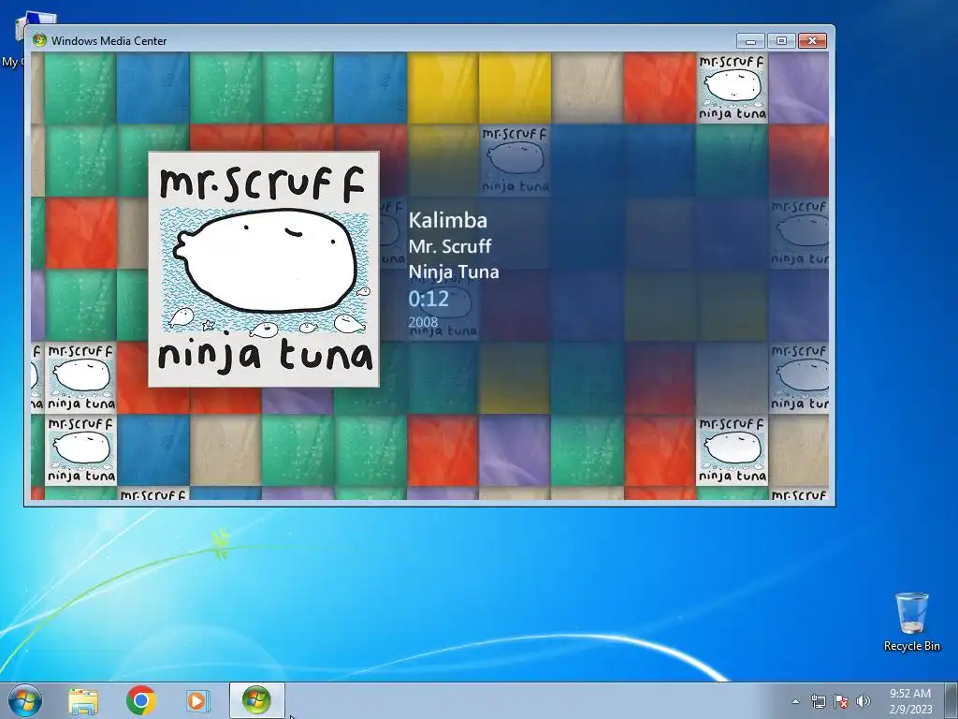958x719 pixels.
Task: Open the Windows Start menu orb
Action: pos(24,700)
